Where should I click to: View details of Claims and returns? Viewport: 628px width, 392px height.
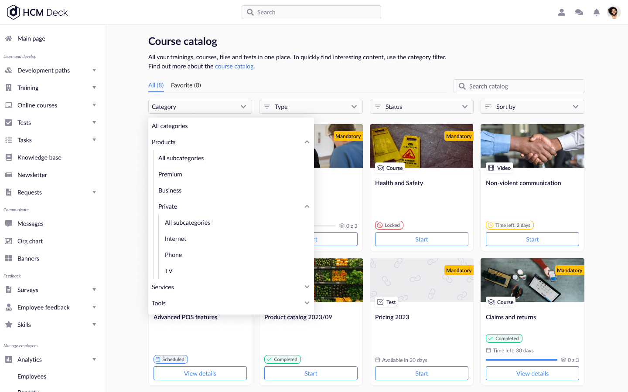tap(532, 373)
